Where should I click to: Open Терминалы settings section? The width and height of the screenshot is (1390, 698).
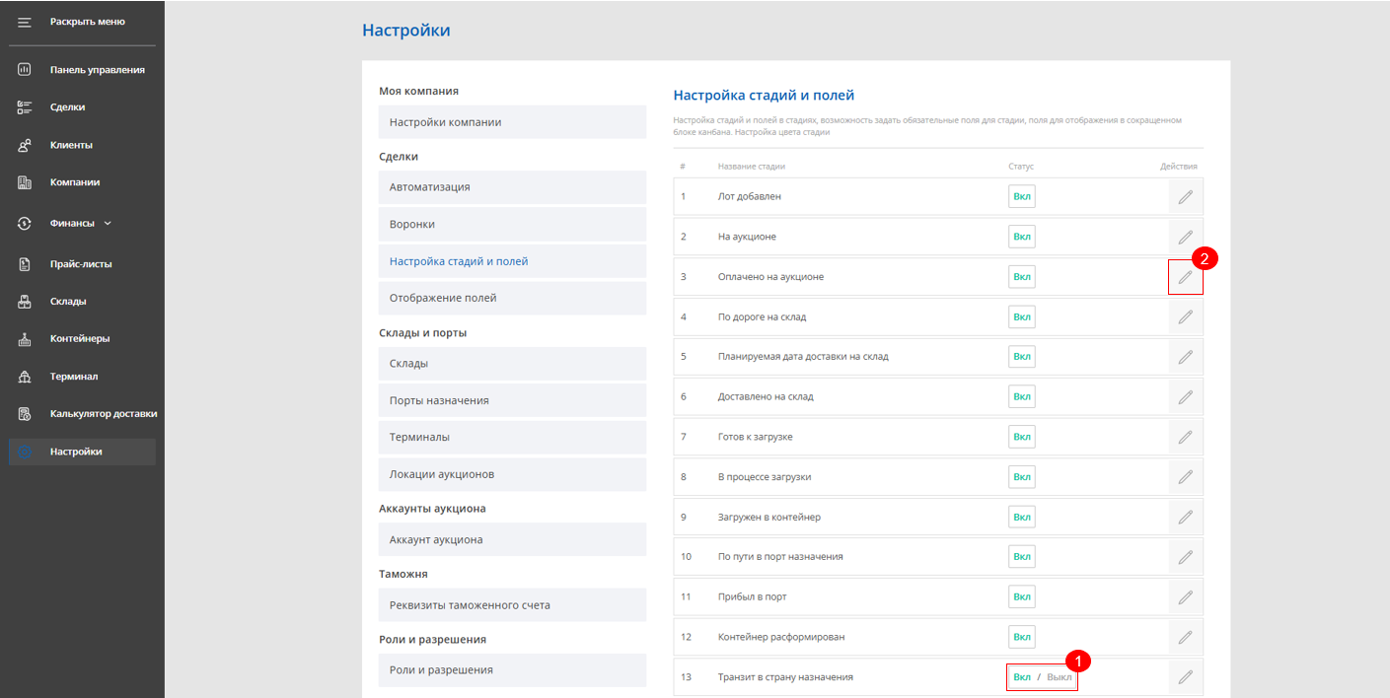click(512, 437)
